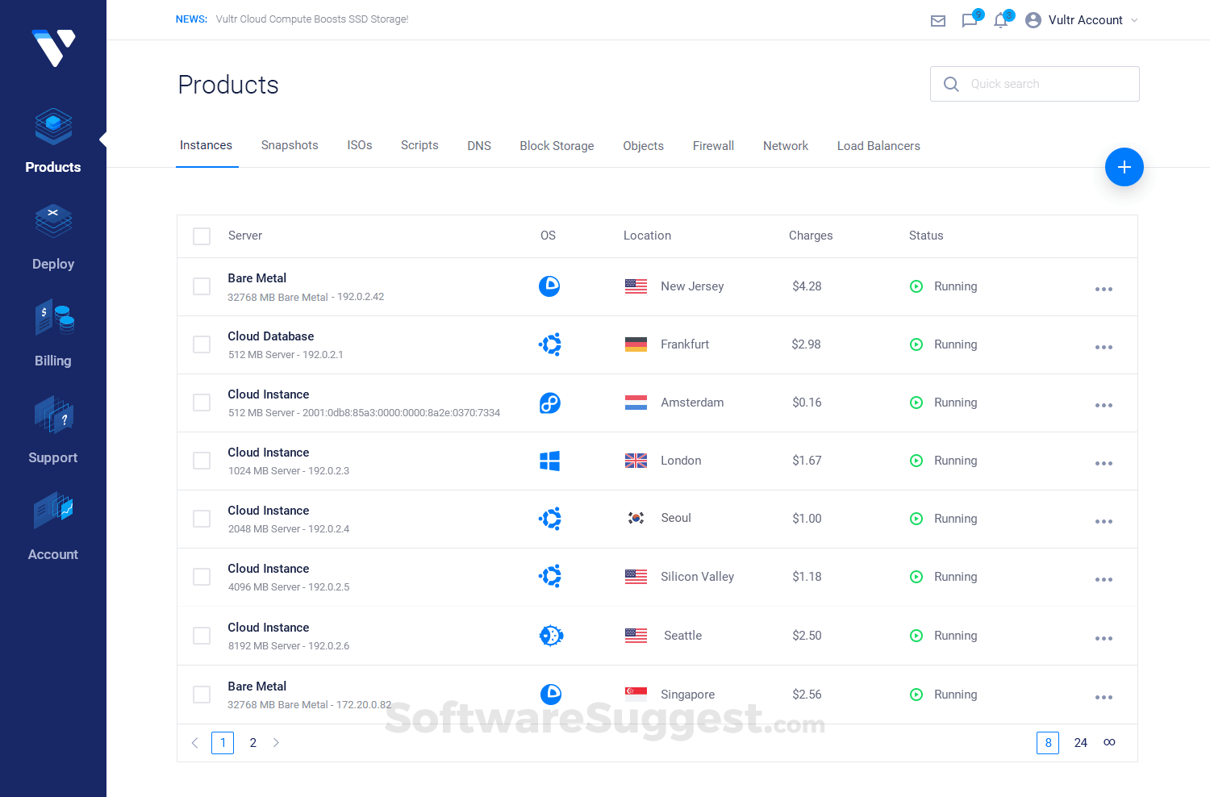Open the Deploy section in sidebar

(53, 236)
